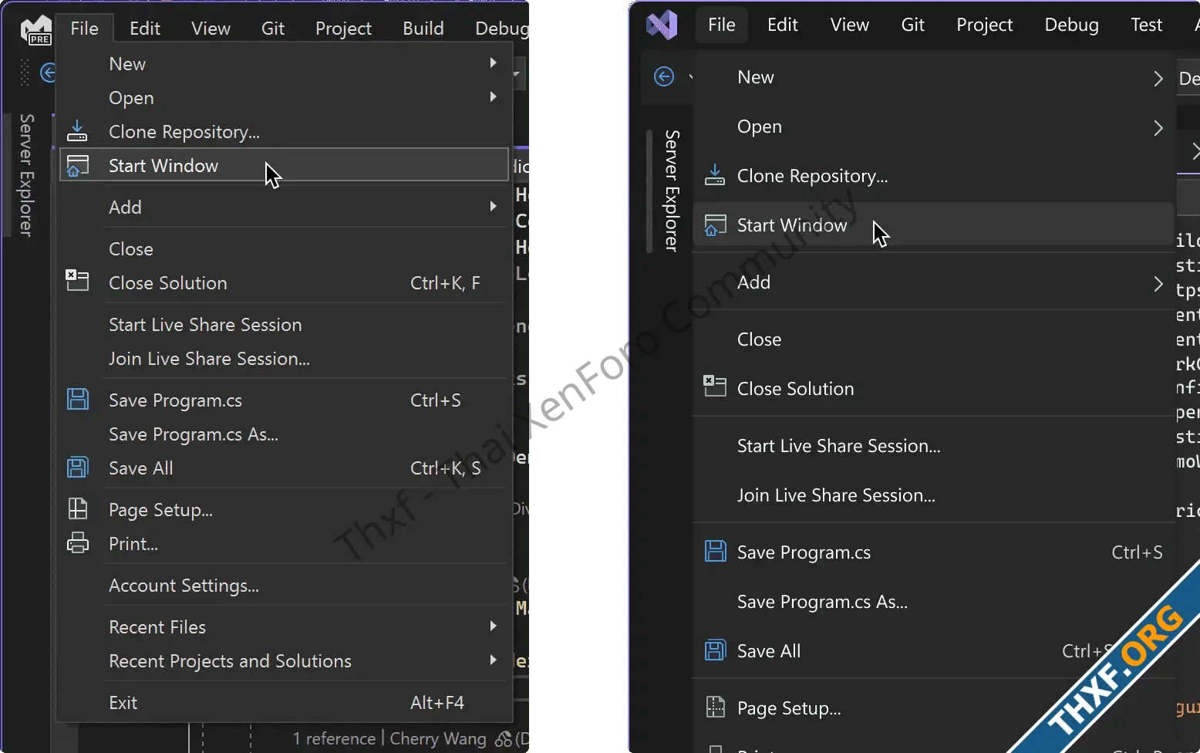Viewport: 1200px width, 753px height.
Task: Expand the Recent Files submenu arrow
Action: pyautogui.click(x=493, y=626)
